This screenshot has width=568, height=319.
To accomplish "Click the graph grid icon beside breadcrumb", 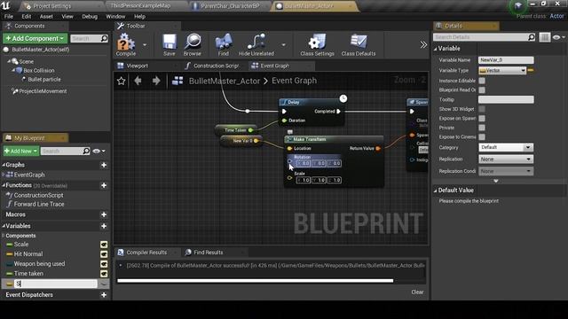I will (177, 81).
